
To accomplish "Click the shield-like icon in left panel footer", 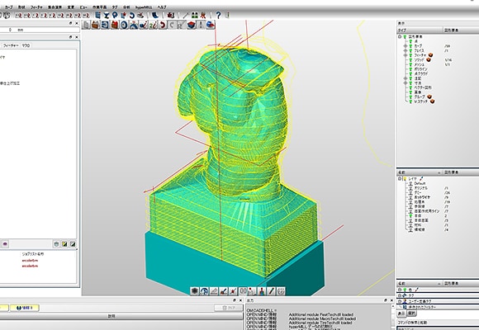I will point(56,244).
